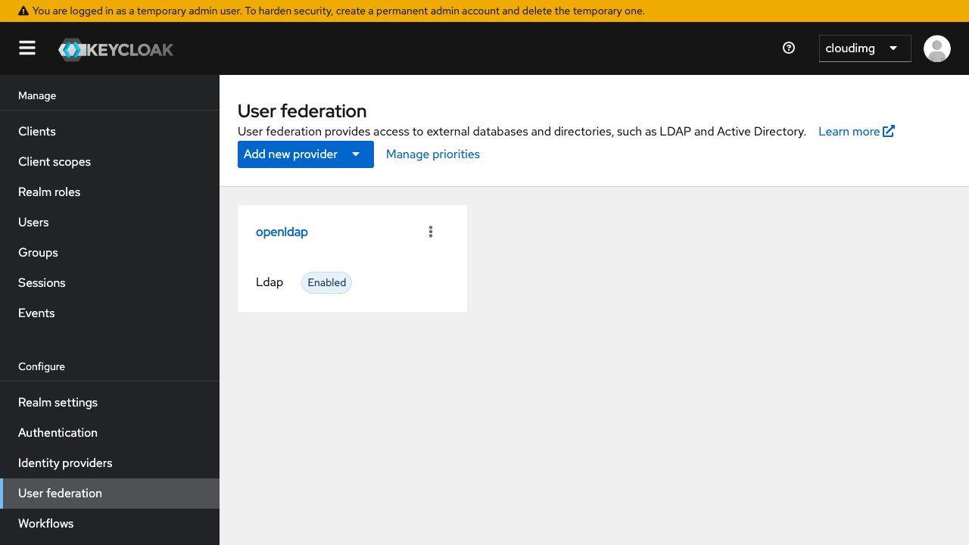Click the Enabled status badge

[326, 282]
